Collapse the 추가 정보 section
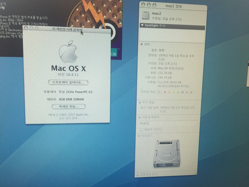This screenshot has height=187, width=249. coord(140,103)
